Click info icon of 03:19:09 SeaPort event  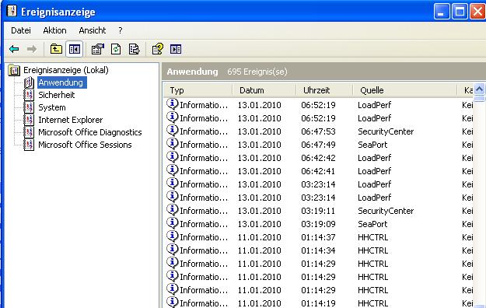[x=173, y=223]
